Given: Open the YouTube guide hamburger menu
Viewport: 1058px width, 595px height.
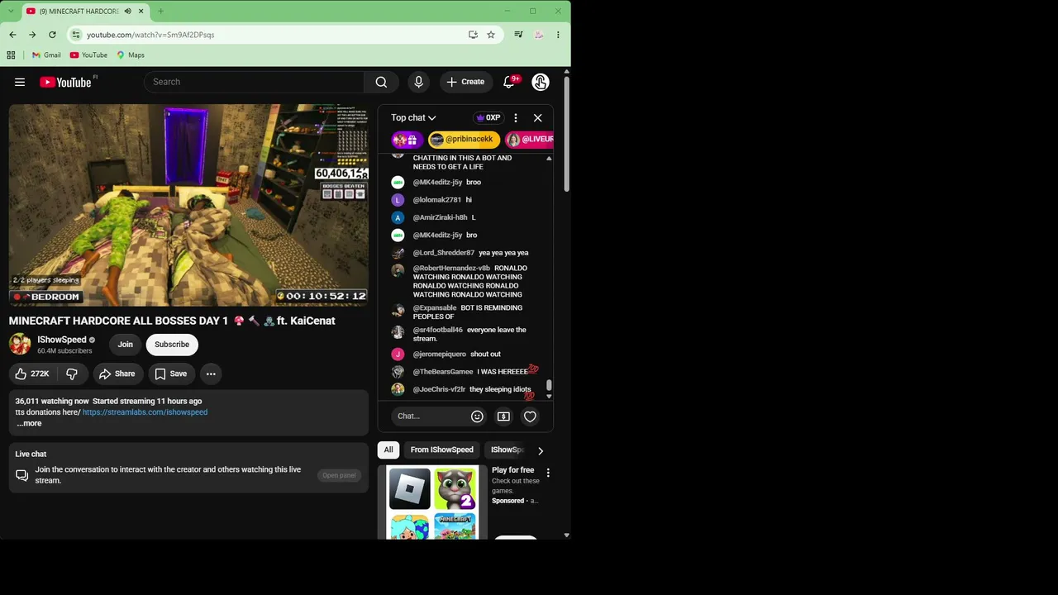Looking at the screenshot, I should point(20,82).
